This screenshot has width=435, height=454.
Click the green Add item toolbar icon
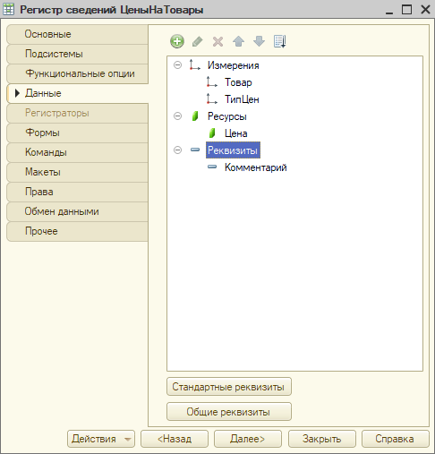pyautogui.click(x=177, y=41)
